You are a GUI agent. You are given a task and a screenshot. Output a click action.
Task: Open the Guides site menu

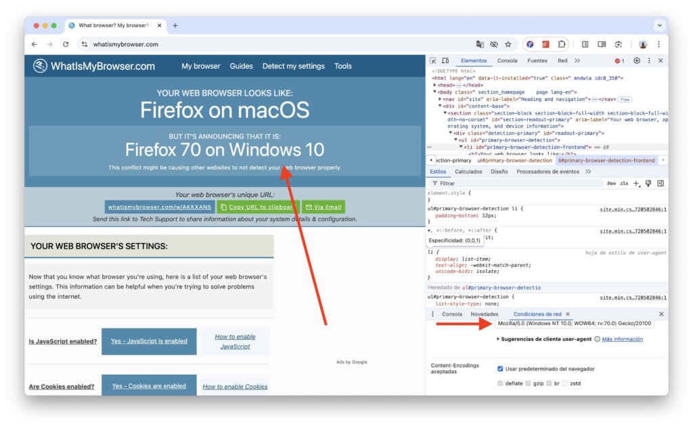point(242,66)
